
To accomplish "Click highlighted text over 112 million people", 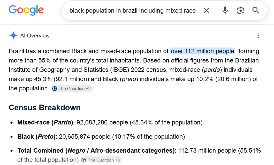I will (203, 51).
